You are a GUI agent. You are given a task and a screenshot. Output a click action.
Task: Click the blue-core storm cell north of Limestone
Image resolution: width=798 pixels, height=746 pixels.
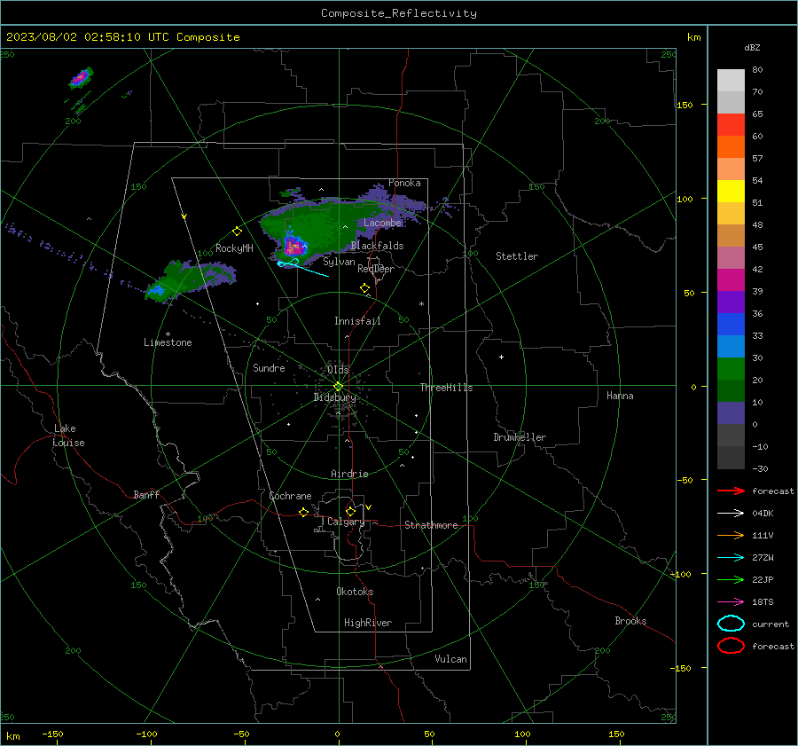[x=157, y=290]
